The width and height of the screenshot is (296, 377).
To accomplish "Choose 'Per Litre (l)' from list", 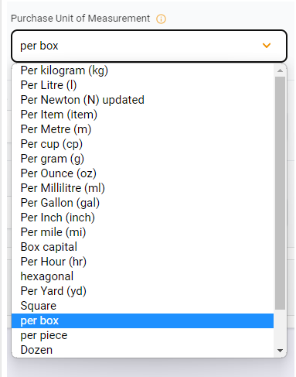I will point(142,85).
